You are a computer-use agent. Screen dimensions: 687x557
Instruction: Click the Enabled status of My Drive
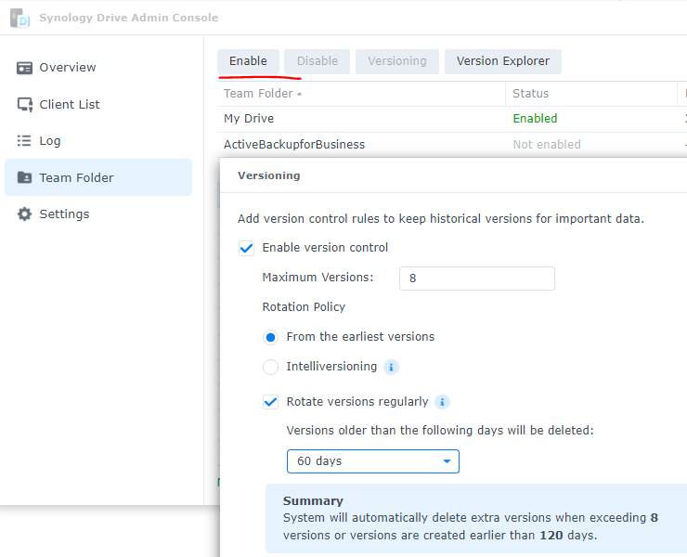[535, 119]
